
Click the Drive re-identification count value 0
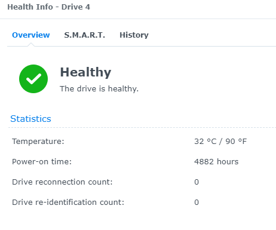coord(197,202)
